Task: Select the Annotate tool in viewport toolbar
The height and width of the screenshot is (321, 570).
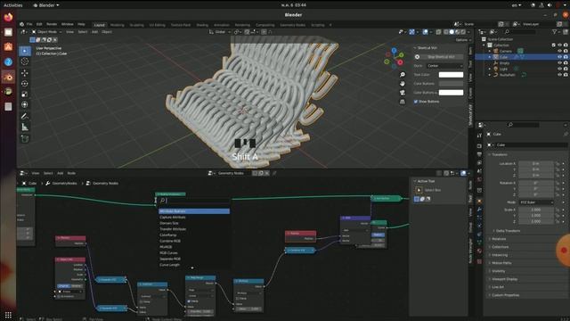Action: click(25, 117)
